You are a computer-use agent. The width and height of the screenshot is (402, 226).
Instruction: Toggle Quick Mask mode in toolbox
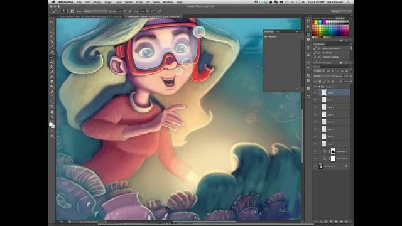tap(52, 131)
